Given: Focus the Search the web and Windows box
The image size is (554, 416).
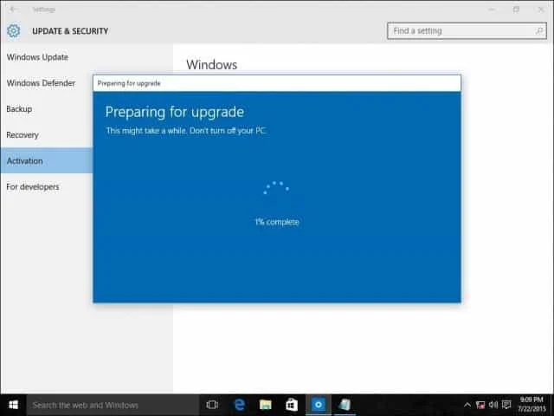Looking at the screenshot, I should click(x=113, y=405).
